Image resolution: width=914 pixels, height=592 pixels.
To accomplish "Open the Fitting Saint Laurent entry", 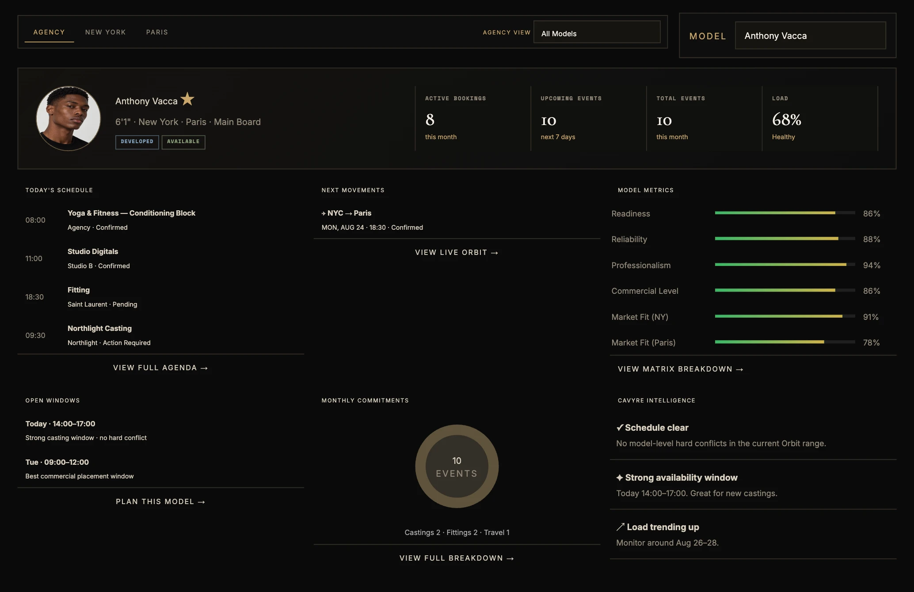I will 160,297.
